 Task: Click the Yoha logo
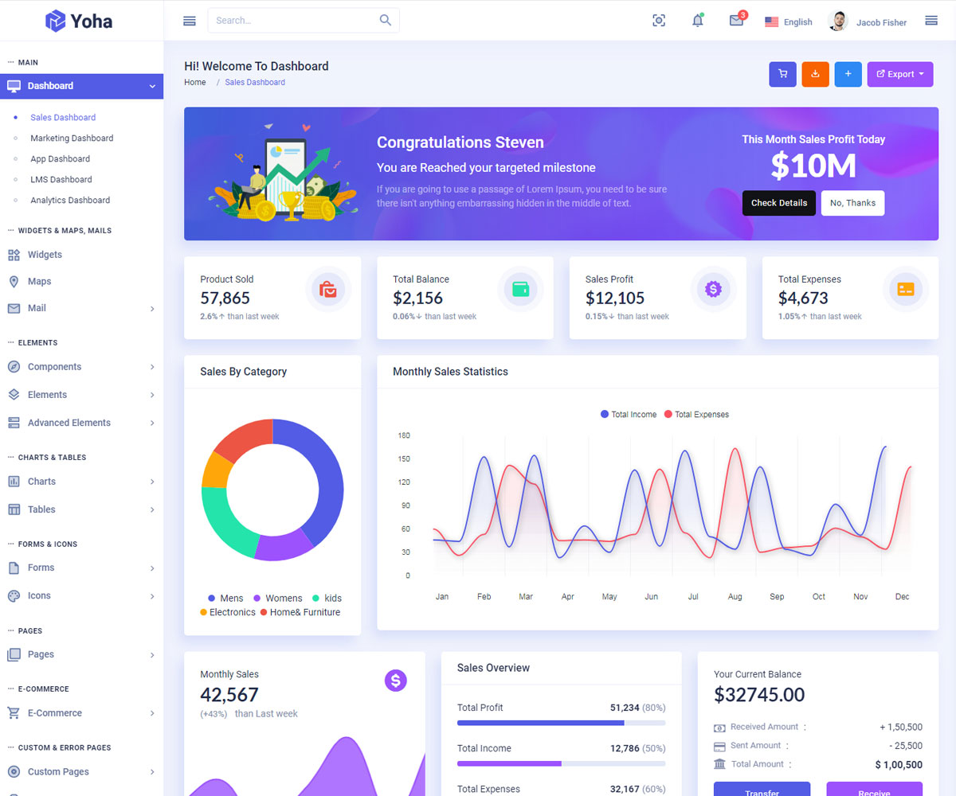(79, 21)
